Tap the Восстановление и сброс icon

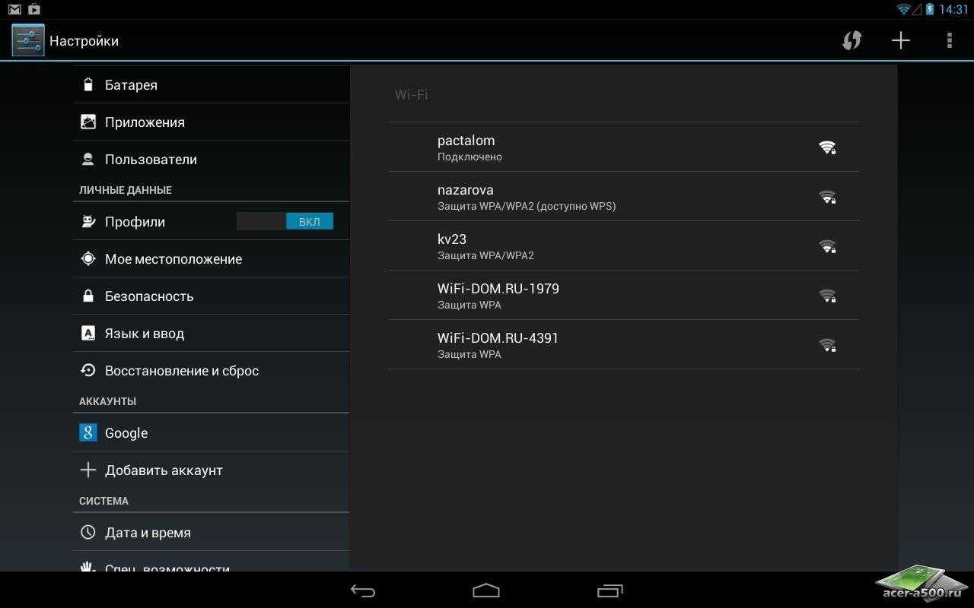pyautogui.click(x=88, y=370)
